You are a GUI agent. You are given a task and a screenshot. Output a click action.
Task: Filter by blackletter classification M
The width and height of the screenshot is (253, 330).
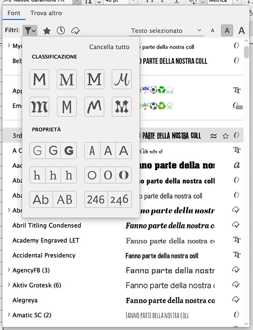pos(39,107)
